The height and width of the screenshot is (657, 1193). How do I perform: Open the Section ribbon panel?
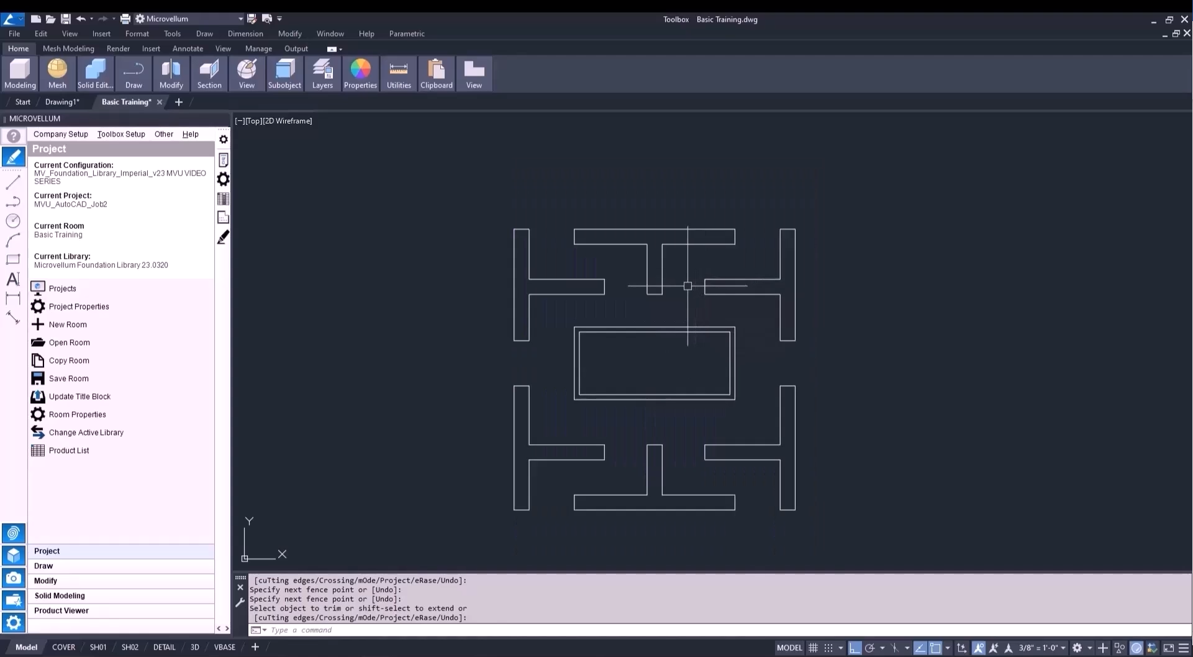click(x=209, y=74)
